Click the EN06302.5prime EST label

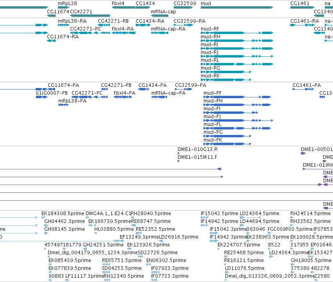[166, 260]
